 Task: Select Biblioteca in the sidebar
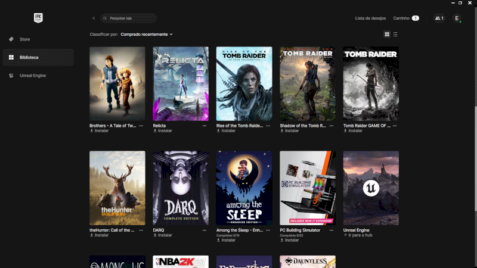29,58
